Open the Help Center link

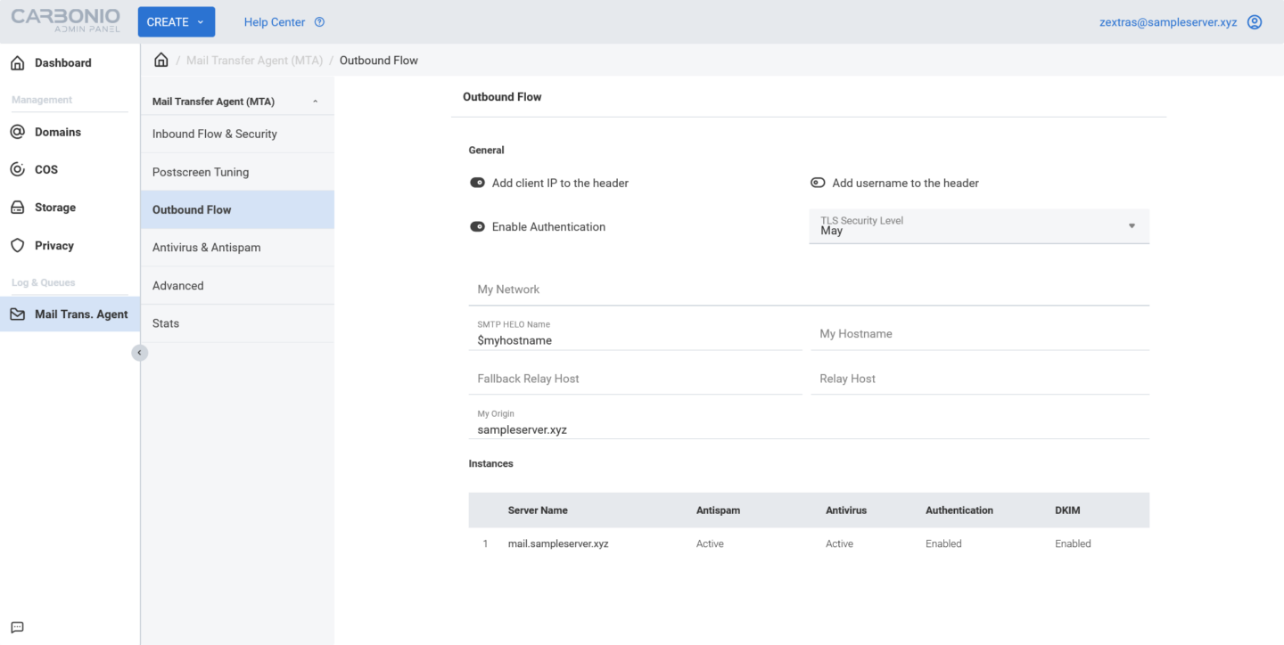276,21
